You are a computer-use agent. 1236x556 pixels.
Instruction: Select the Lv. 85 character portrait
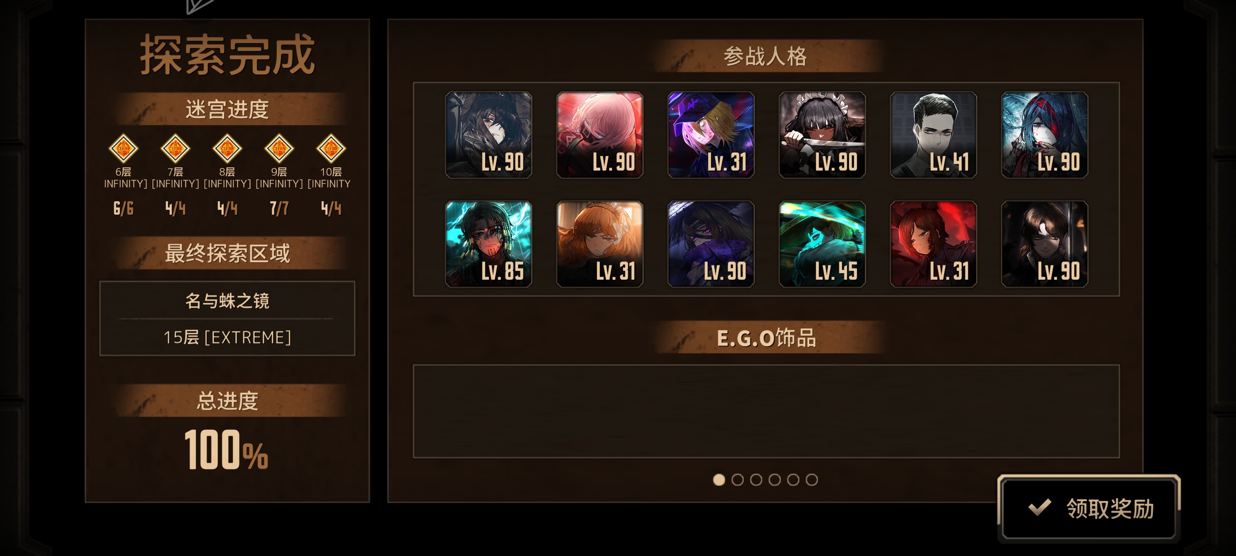pos(489,244)
